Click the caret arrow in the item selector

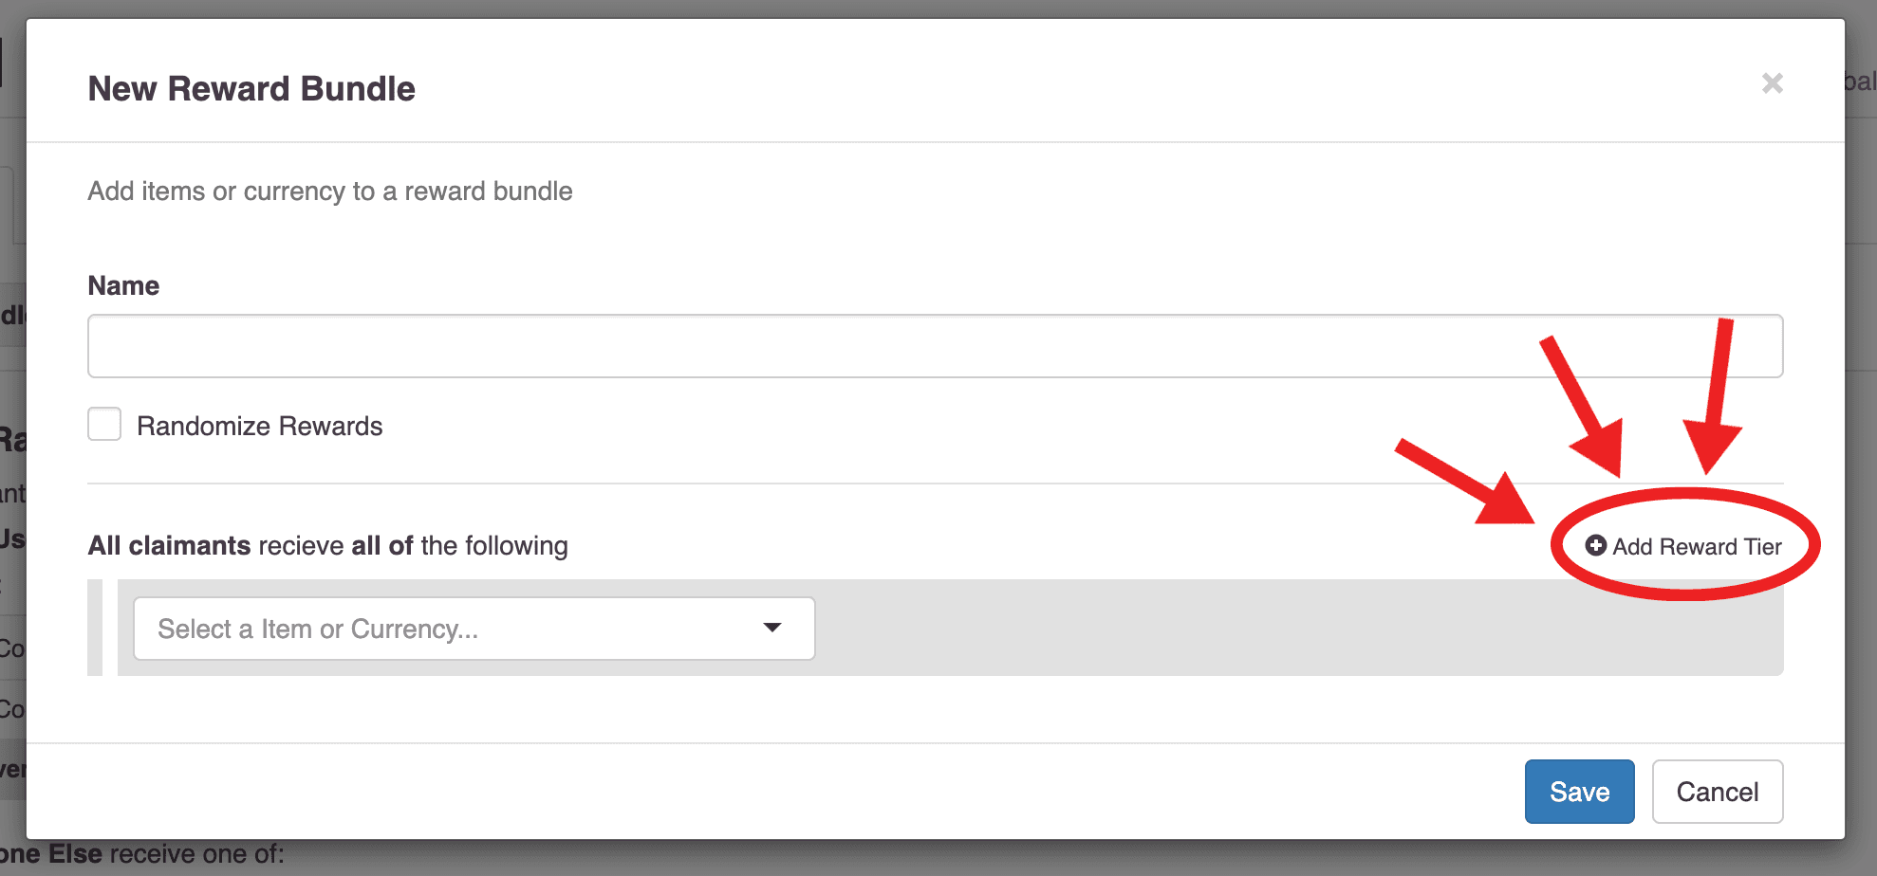[772, 628]
